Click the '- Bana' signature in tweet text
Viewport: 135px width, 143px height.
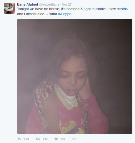coord(52,14)
